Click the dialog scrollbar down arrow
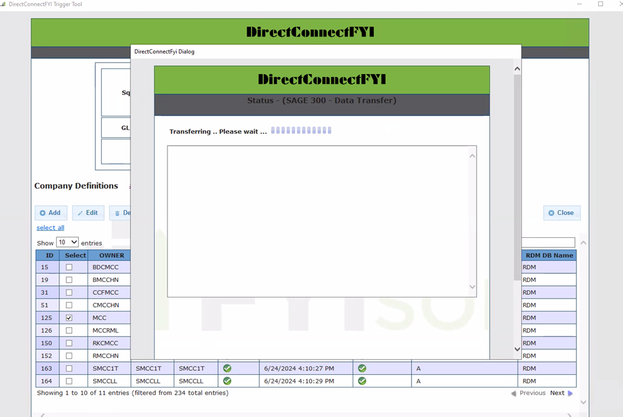This screenshot has width=623, height=417. pos(517,349)
